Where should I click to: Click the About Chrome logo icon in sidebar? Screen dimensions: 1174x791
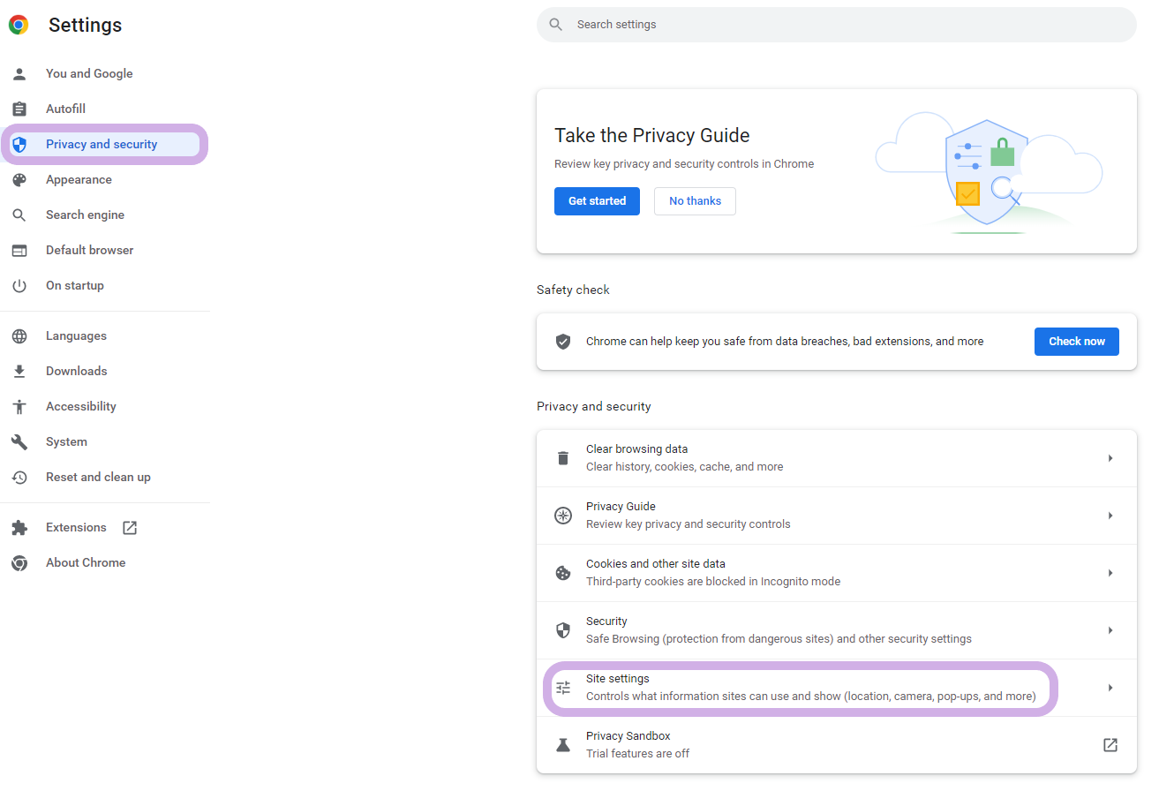(19, 563)
